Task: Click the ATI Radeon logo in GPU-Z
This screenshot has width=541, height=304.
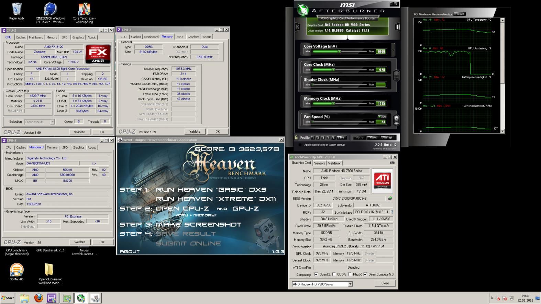Action: (383, 180)
